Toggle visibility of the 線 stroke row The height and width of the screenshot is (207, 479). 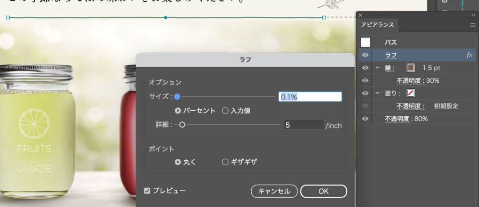(365, 68)
